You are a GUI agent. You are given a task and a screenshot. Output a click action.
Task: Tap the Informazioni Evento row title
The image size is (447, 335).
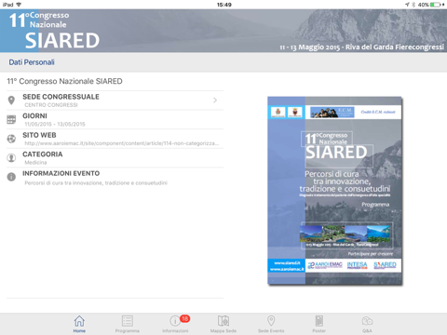click(x=61, y=173)
